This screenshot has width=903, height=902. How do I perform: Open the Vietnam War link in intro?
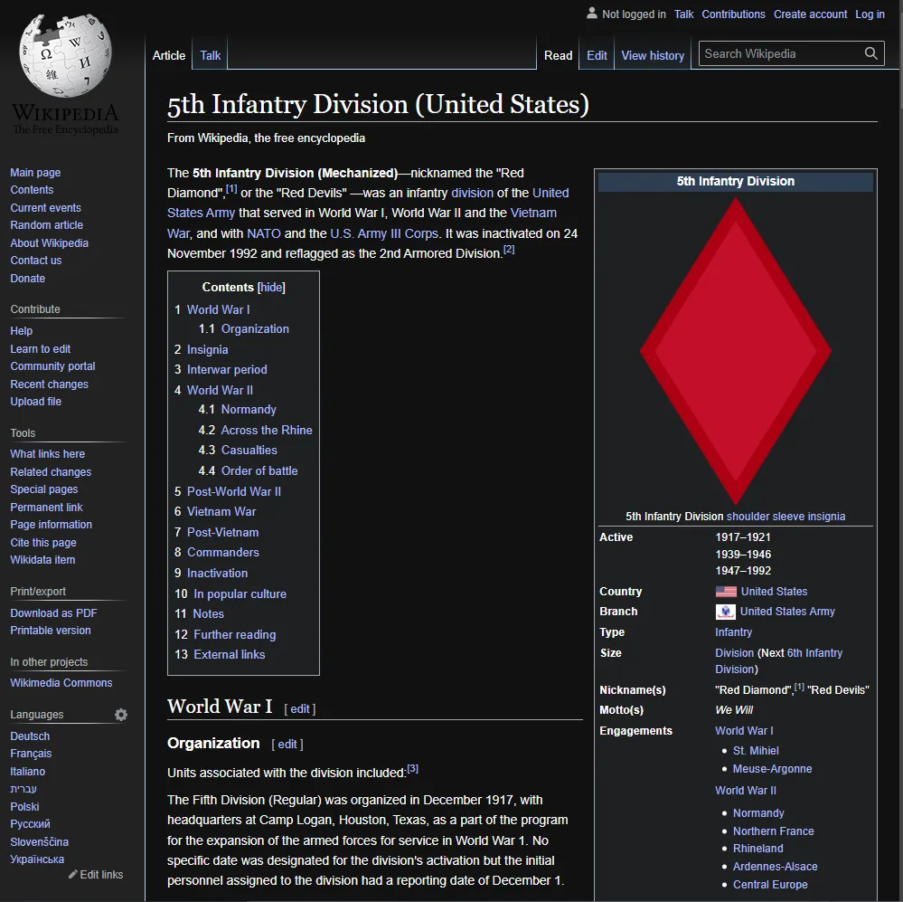coord(533,213)
